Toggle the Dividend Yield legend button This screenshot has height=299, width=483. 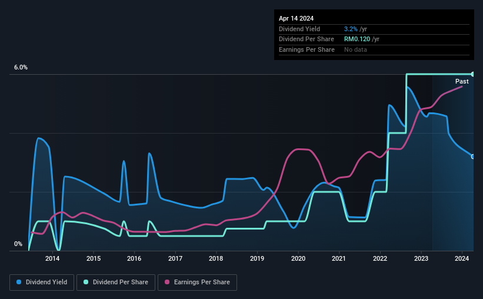click(42, 283)
